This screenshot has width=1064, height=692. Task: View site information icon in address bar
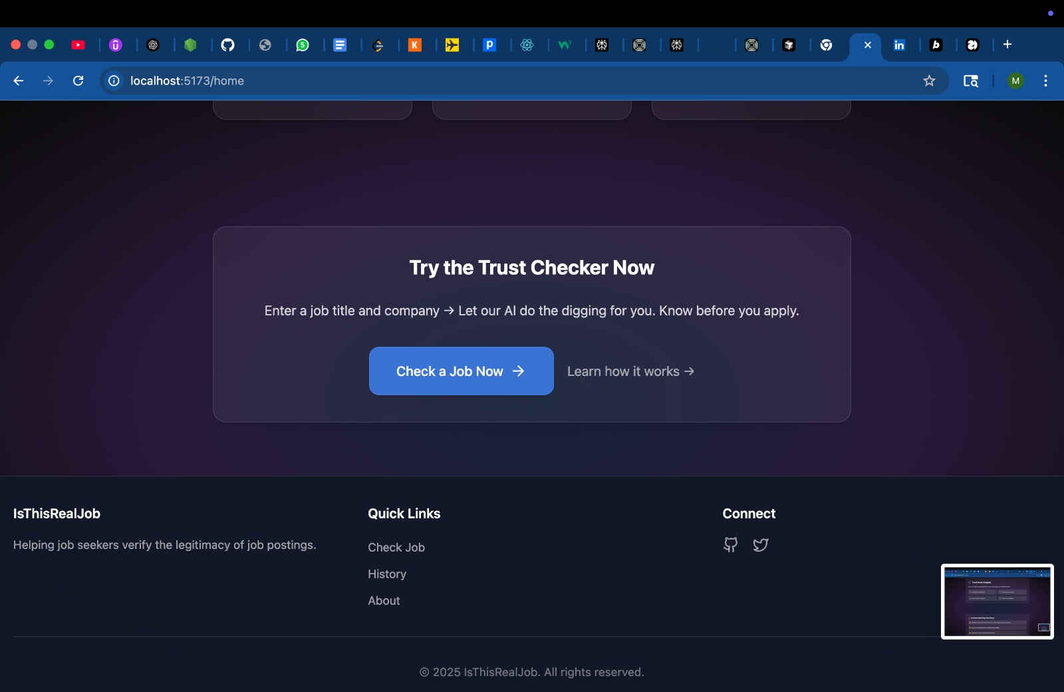pos(114,81)
